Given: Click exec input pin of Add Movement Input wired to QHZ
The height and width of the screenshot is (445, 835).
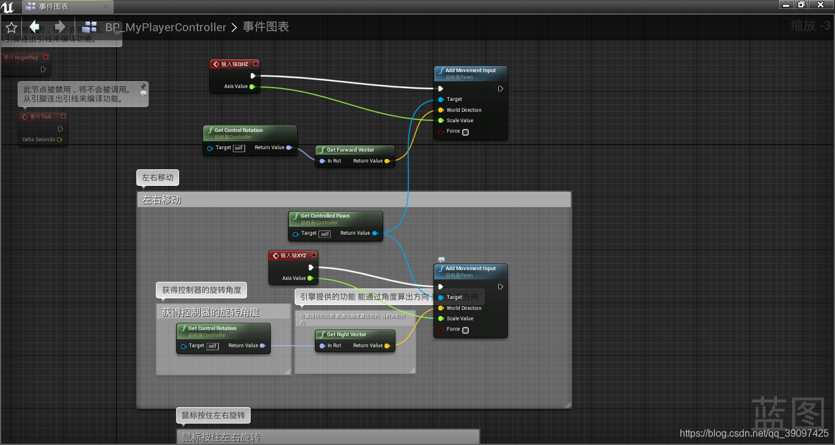Looking at the screenshot, I should [441, 89].
